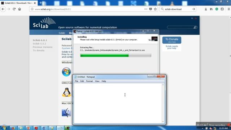Image resolution: width=231 pixels, height=130 pixels.
Task: Bookmark this page with the star
Action: click(155, 9)
